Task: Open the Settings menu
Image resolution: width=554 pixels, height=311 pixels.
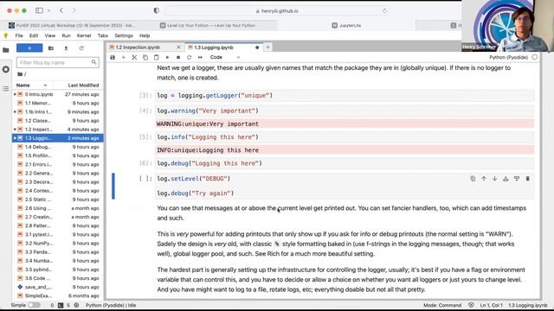Action: click(124, 35)
